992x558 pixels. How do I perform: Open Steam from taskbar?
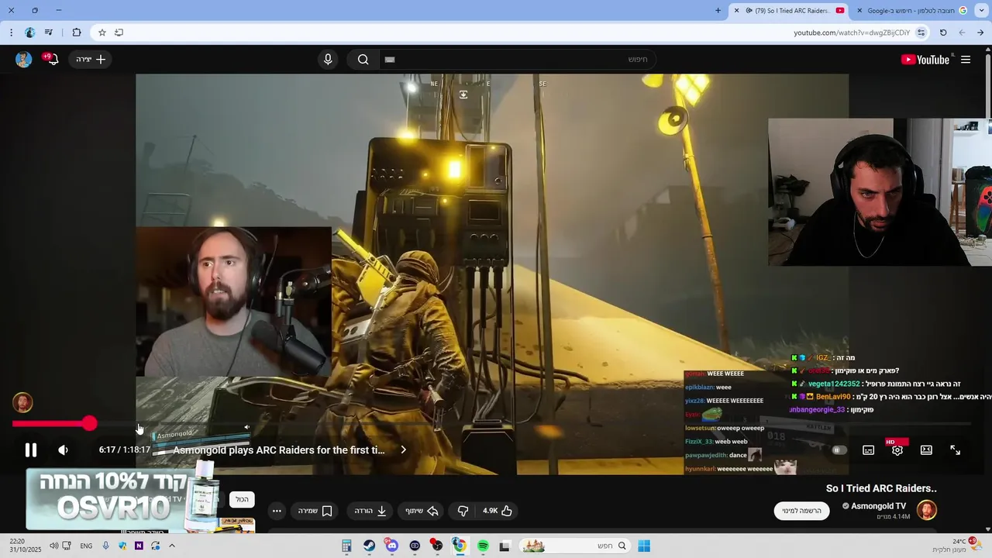[370, 546]
